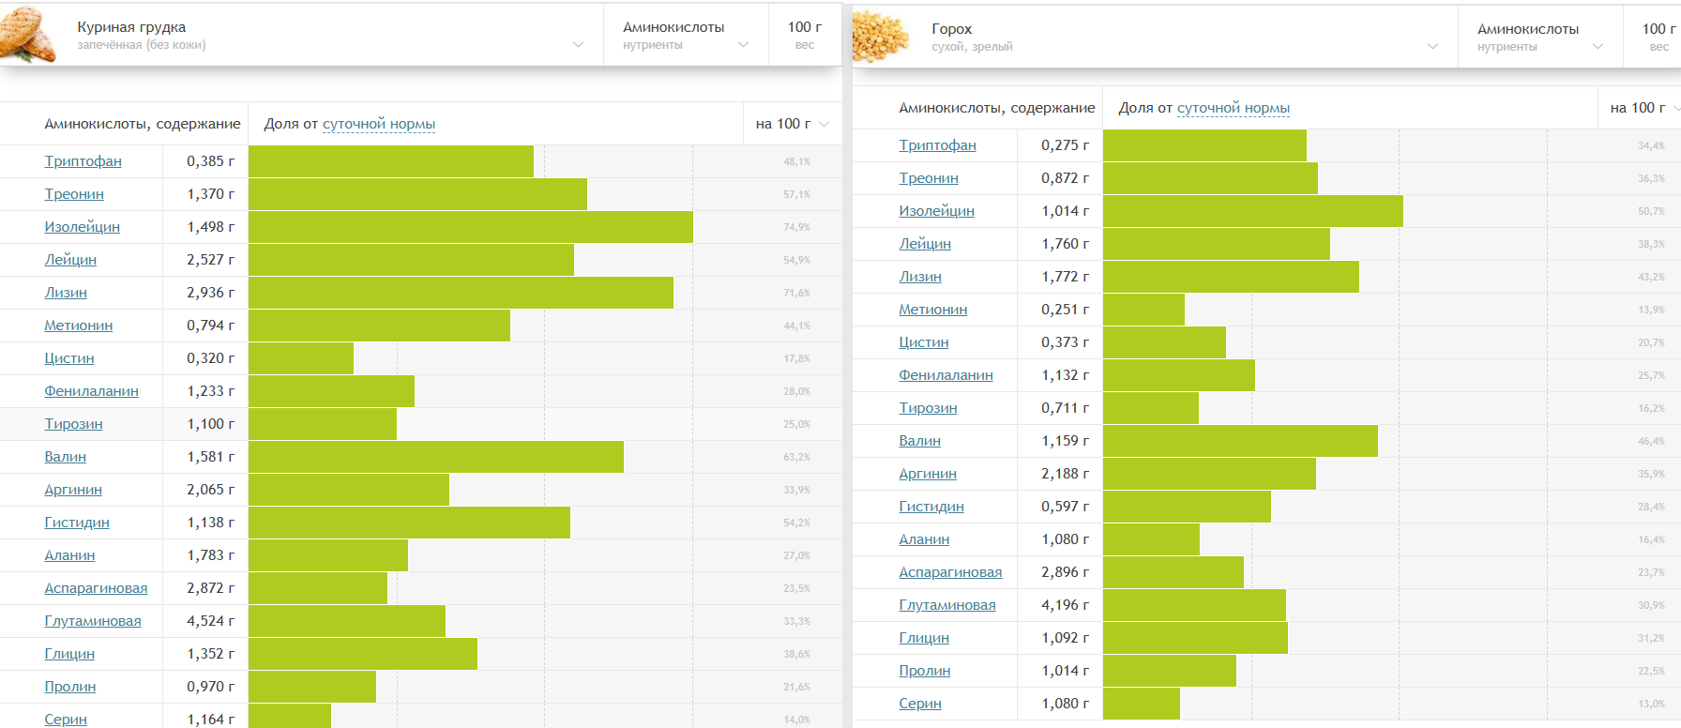The image size is (1681, 728).
Task: Click chicken Лизин bar showing 71,6%
Action: click(461, 293)
